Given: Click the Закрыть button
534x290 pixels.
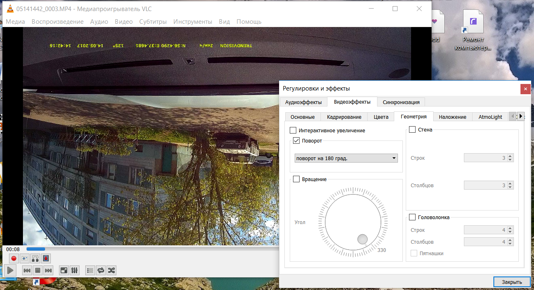Looking at the screenshot, I should pos(511,282).
